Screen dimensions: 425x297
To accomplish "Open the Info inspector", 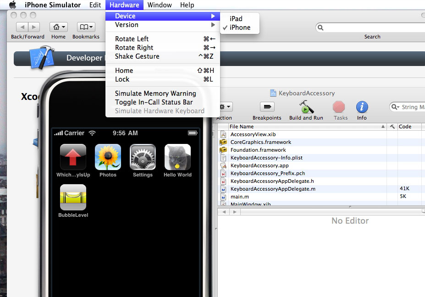I will pyautogui.click(x=362, y=107).
